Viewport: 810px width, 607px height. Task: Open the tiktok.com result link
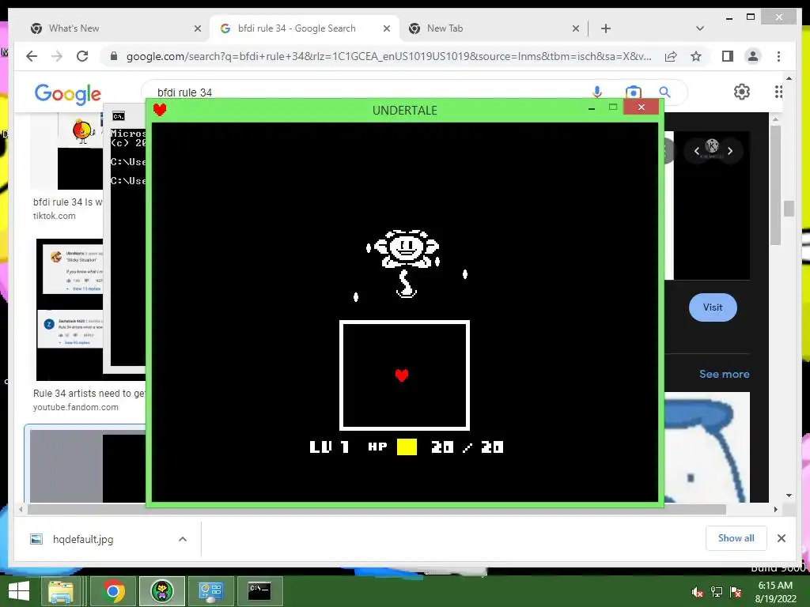(x=55, y=216)
